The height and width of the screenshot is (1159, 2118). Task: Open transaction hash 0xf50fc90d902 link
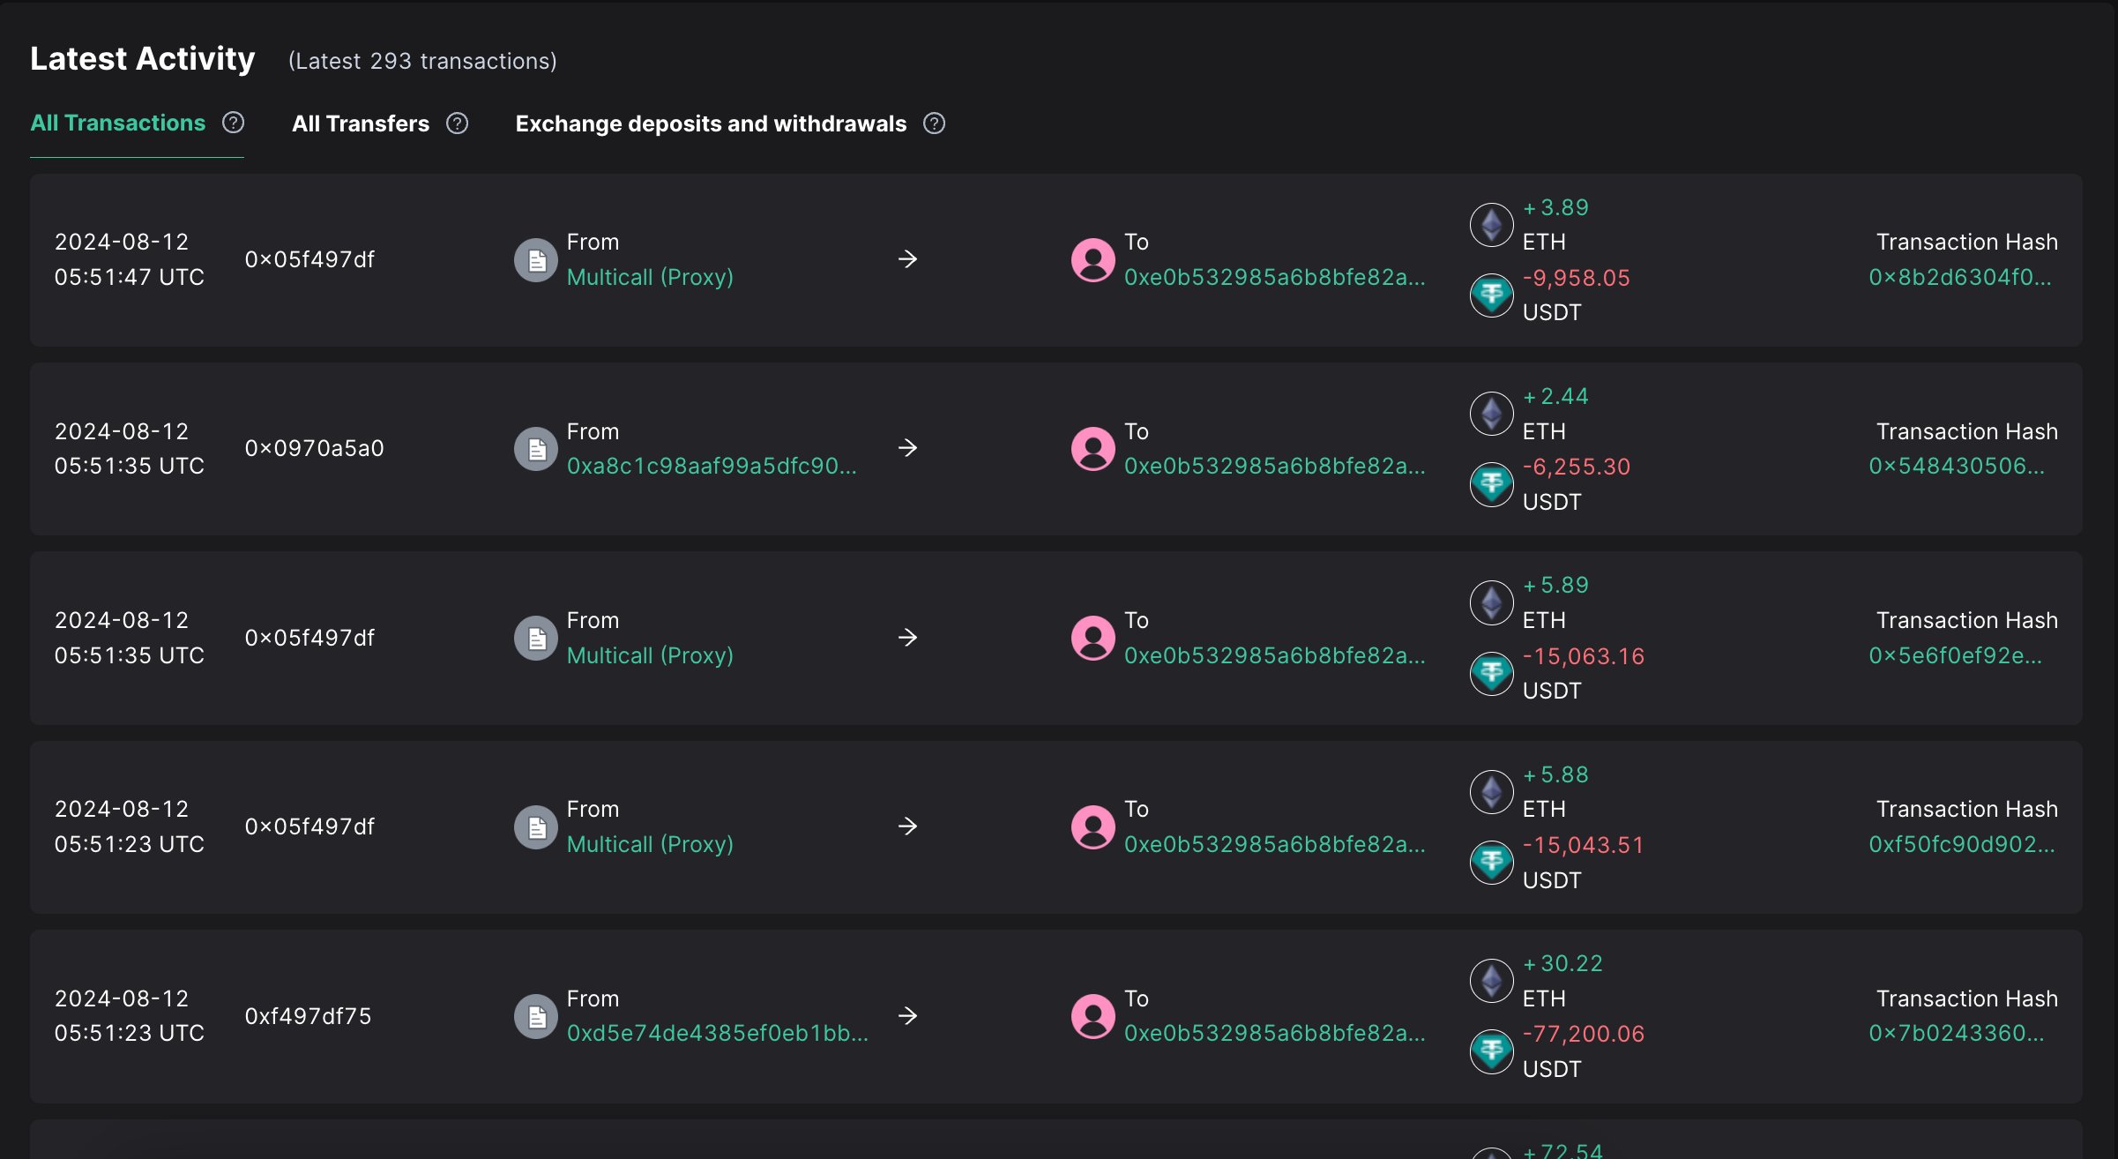click(1961, 844)
